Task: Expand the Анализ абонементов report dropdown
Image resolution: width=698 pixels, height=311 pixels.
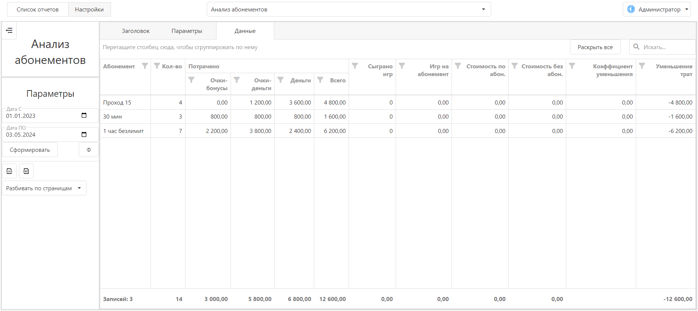Action: tap(349, 9)
